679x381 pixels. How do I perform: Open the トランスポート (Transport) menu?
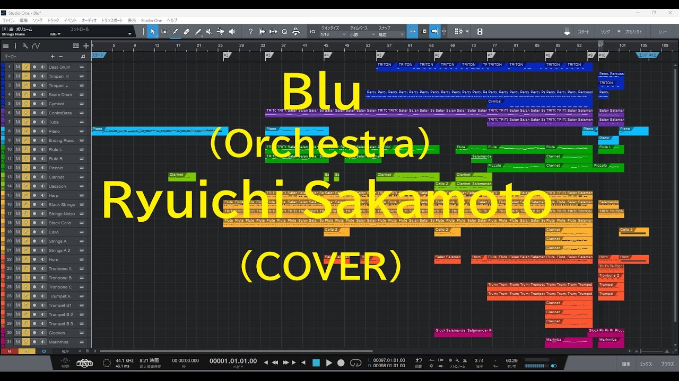pyautogui.click(x=113, y=20)
